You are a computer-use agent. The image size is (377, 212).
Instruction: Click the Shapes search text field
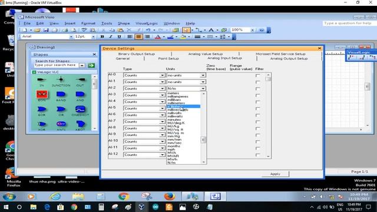point(56,65)
